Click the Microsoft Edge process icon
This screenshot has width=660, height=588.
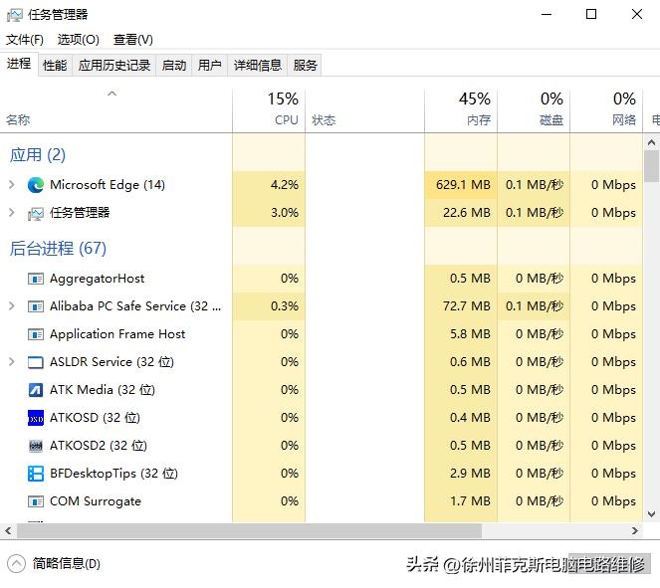[x=36, y=185]
